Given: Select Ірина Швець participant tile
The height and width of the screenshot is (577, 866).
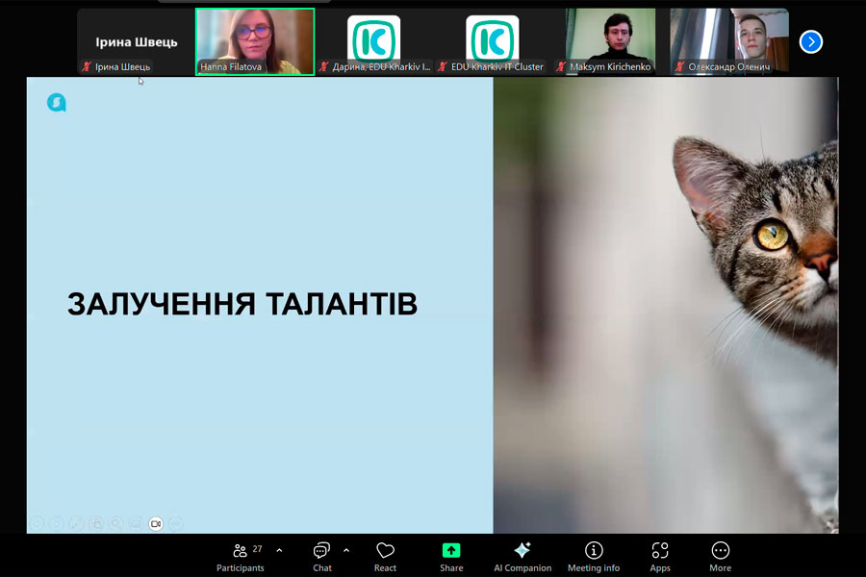Looking at the screenshot, I should (137, 41).
